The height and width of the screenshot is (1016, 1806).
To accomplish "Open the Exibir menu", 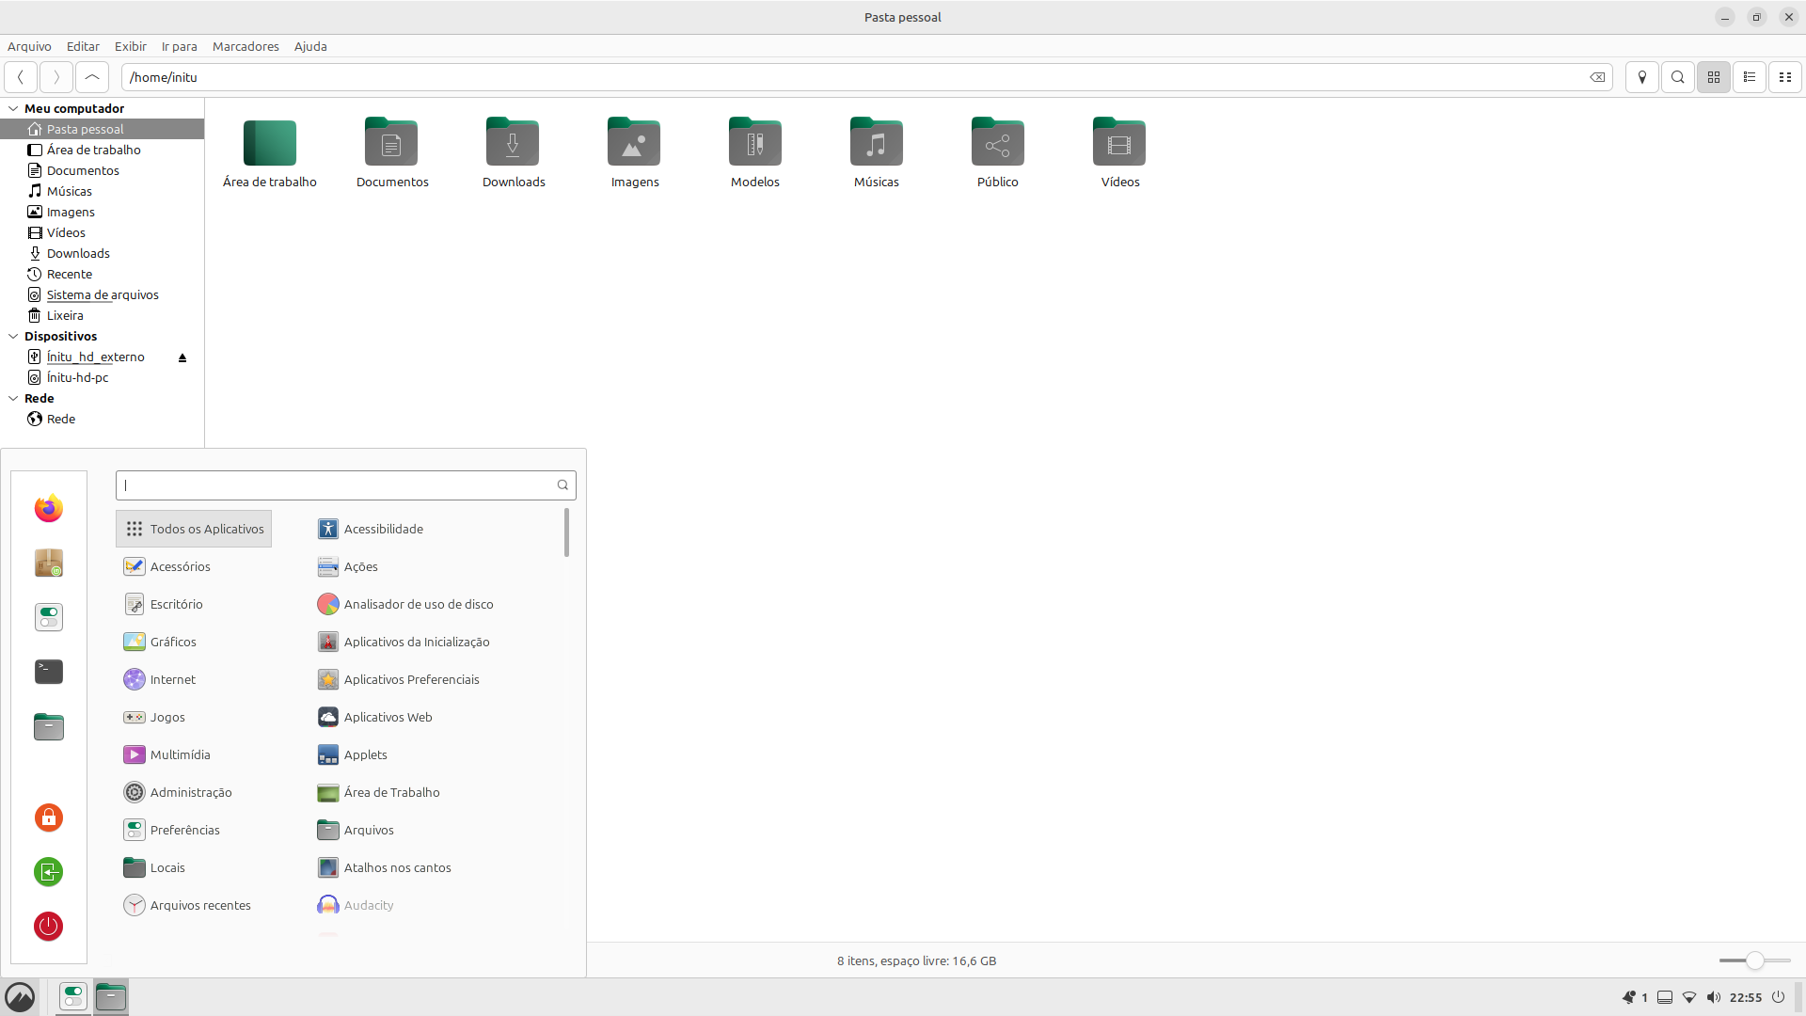I will coord(131,46).
